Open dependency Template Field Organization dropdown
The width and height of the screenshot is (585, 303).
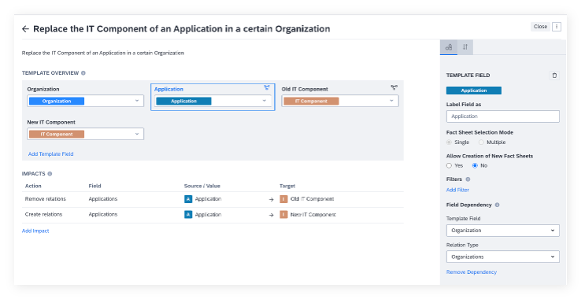[x=503, y=231]
